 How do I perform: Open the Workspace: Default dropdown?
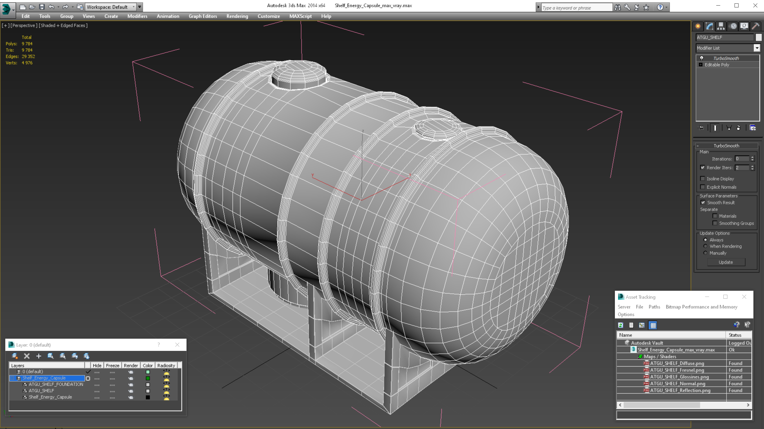tap(133, 7)
